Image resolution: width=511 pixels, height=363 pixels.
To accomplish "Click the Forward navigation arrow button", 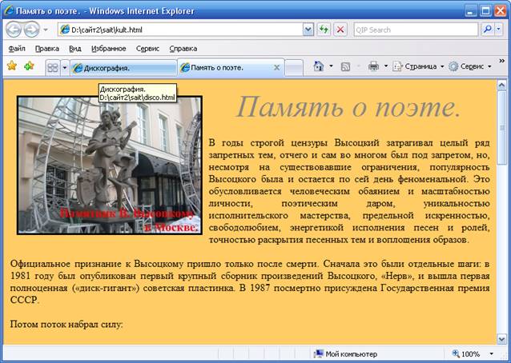I will (x=31, y=30).
